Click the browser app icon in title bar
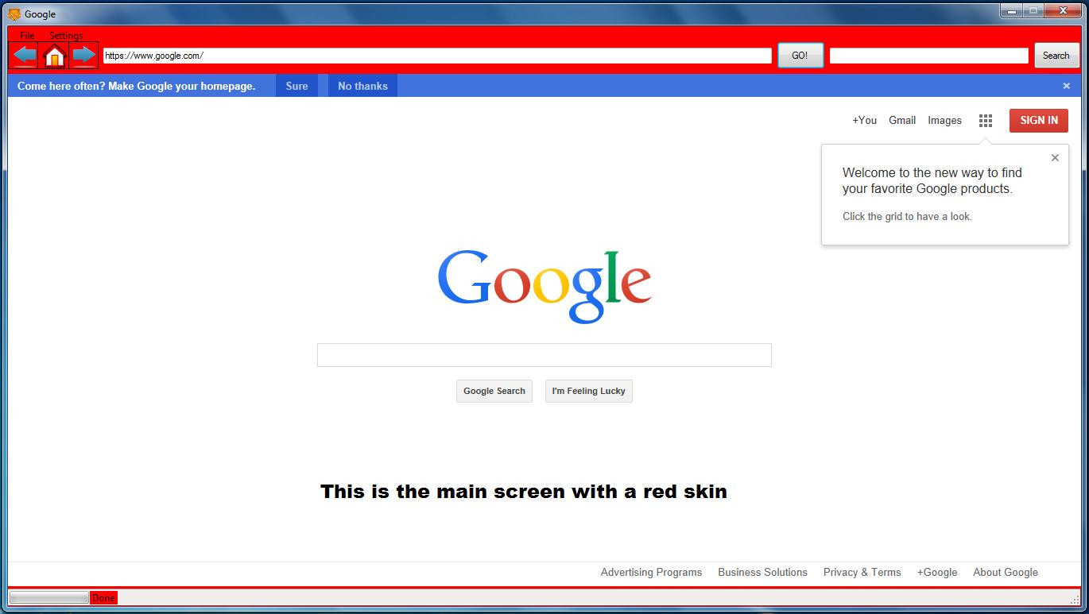Viewport: 1089px width, 614px height. point(14,14)
